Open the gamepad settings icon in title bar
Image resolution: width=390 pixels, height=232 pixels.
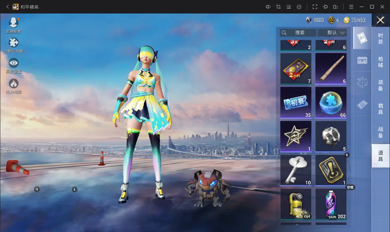point(299,7)
